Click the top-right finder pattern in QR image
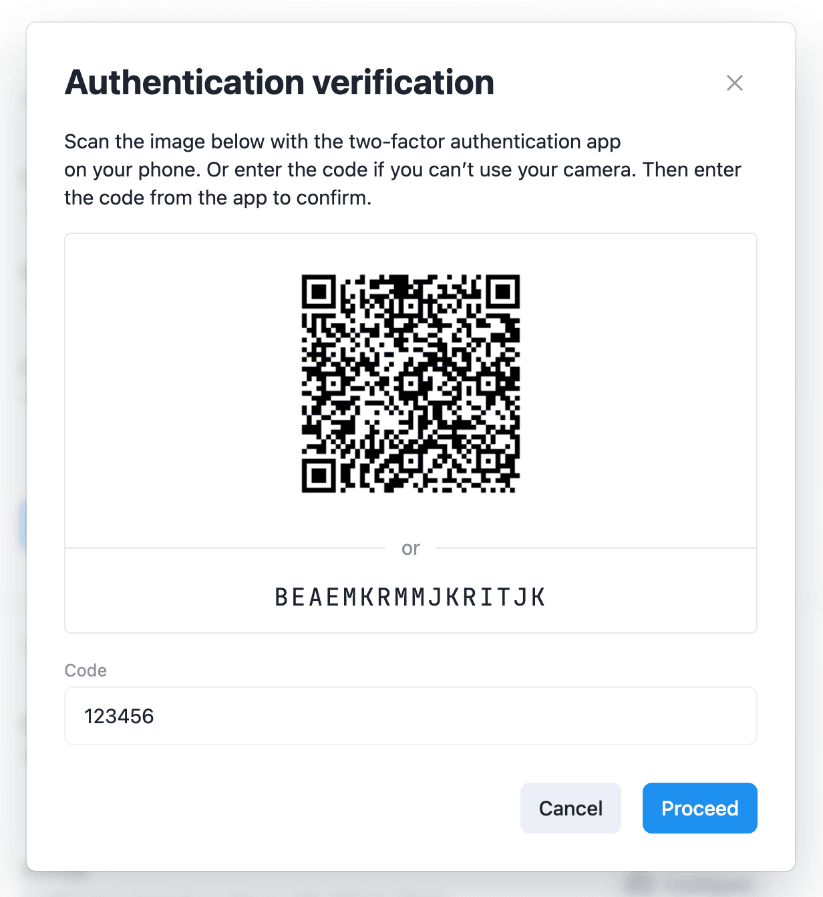The height and width of the screenshot is (897, 823). coord(504,292)
